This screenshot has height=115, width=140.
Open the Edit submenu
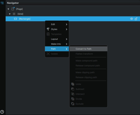click(57, 24)
